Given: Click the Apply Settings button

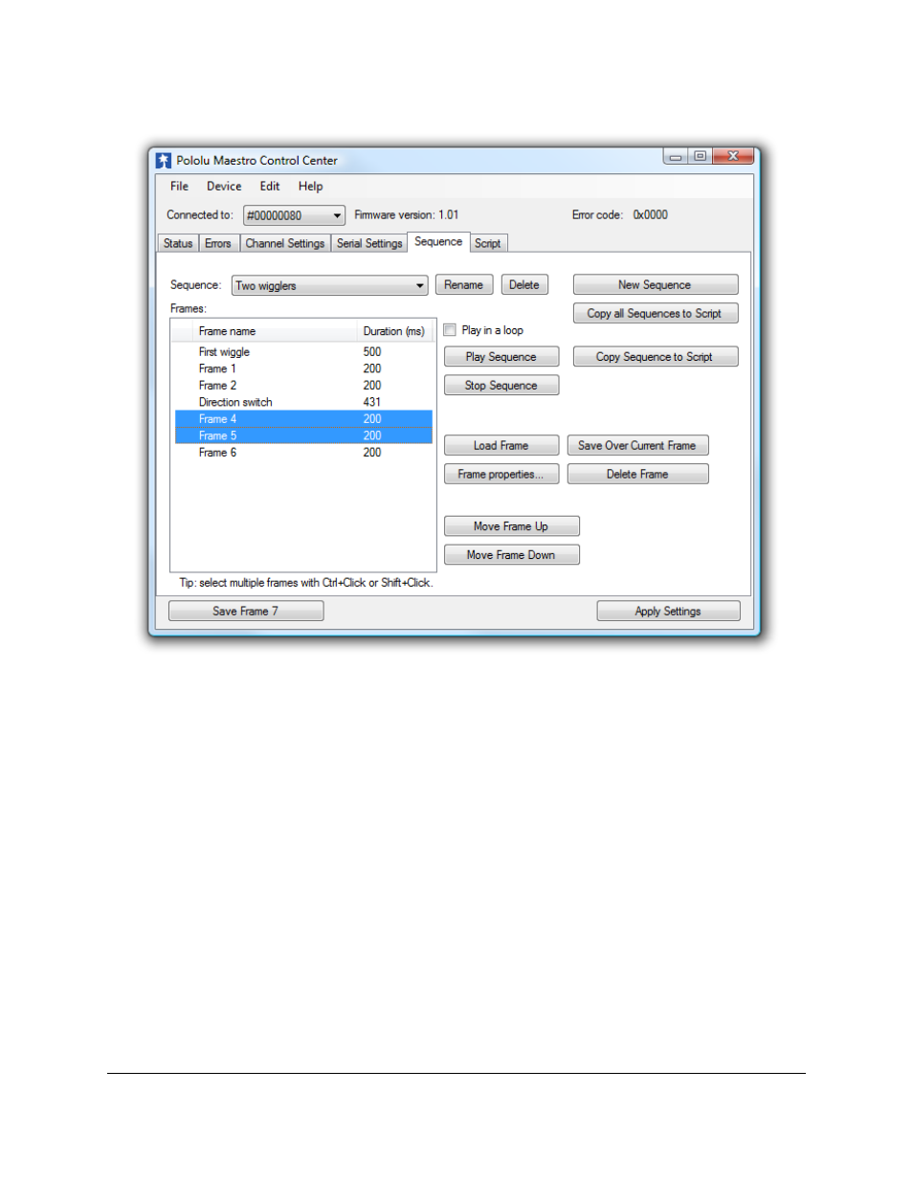Looking at the screenshot, I should 668,612.
